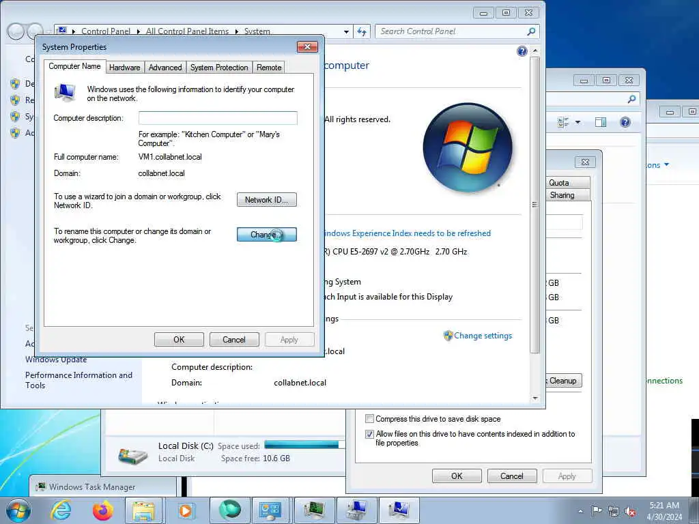Click OK in the disk Properties dialog
699x524 pixels.
pyautogui.click(x=457, y=476)
